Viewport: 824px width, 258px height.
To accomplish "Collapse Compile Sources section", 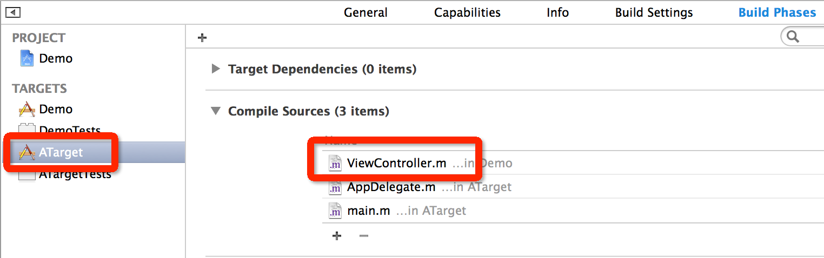I will [216, 111].
